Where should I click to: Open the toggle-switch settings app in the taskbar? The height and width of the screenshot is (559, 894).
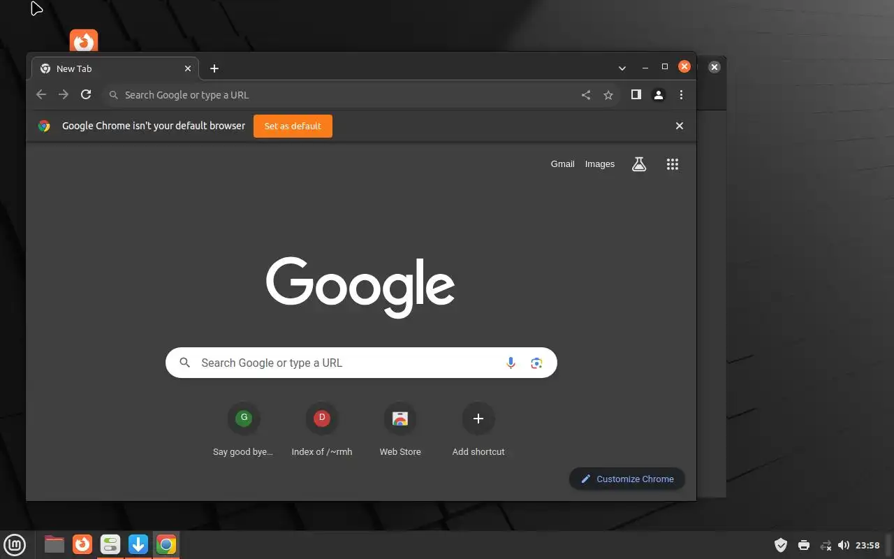[x=110, y=544]
